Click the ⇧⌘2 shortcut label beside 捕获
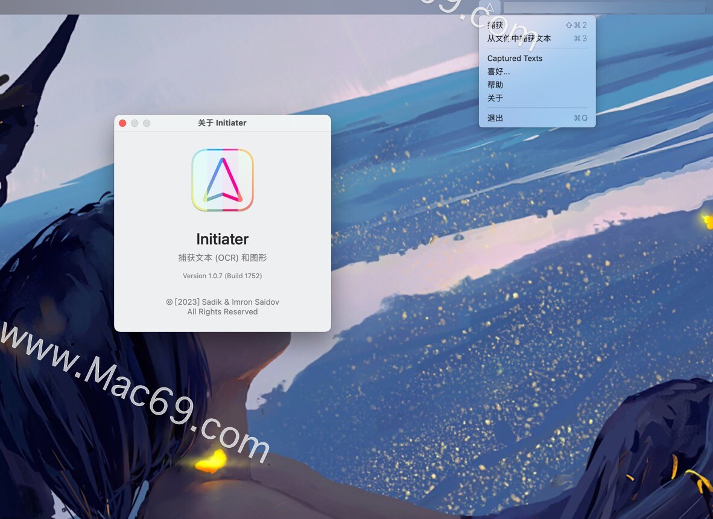Viewport: 713px width, 519px height. 576,25
